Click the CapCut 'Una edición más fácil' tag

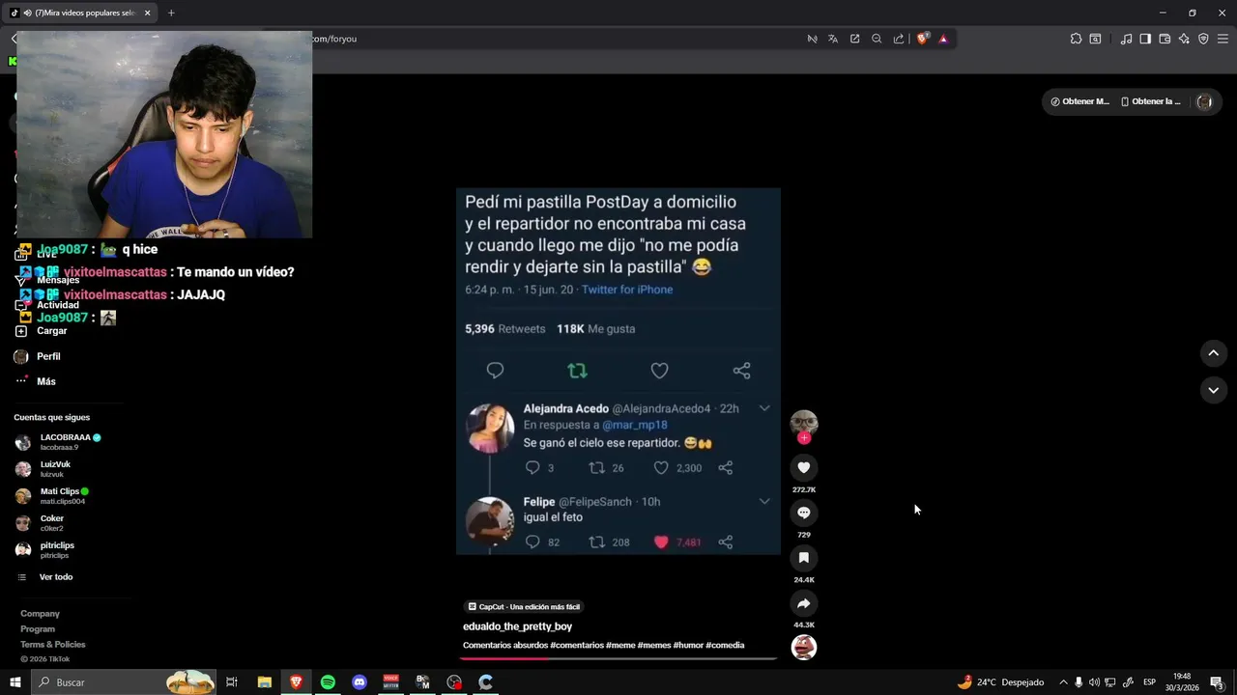(x=524, y=607)
